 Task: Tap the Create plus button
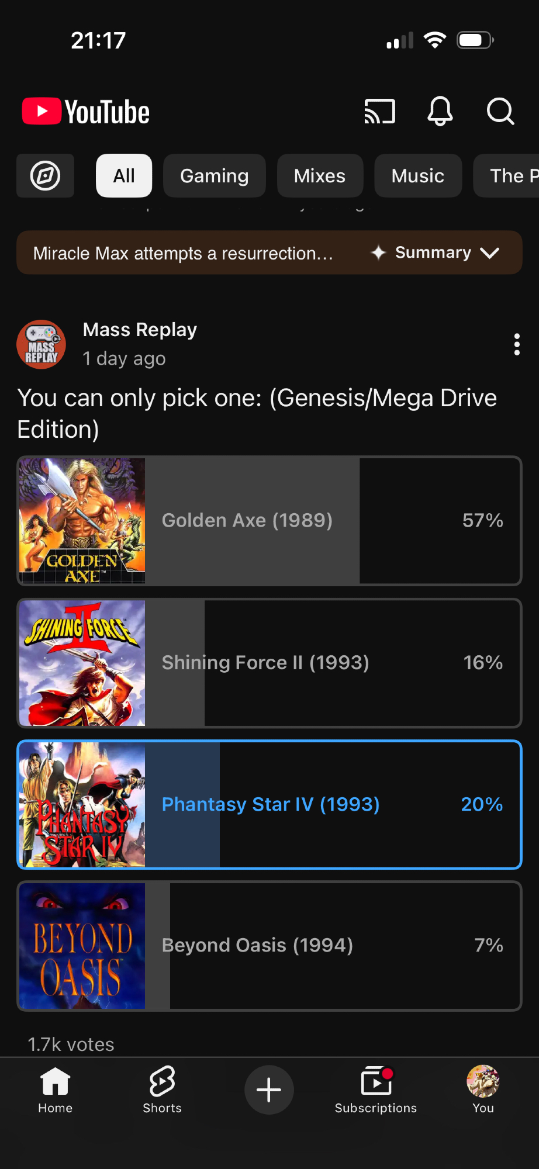point(269,1090)
